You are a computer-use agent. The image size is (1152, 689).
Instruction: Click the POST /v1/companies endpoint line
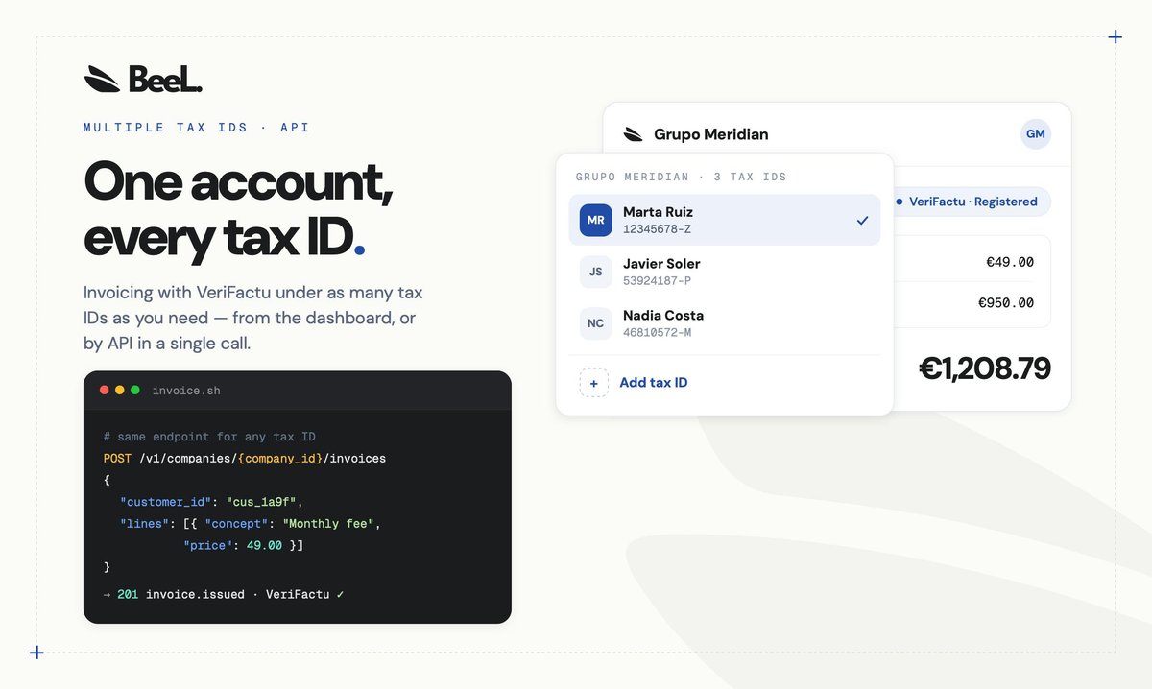pyautogui.click(x=245, y=459)
